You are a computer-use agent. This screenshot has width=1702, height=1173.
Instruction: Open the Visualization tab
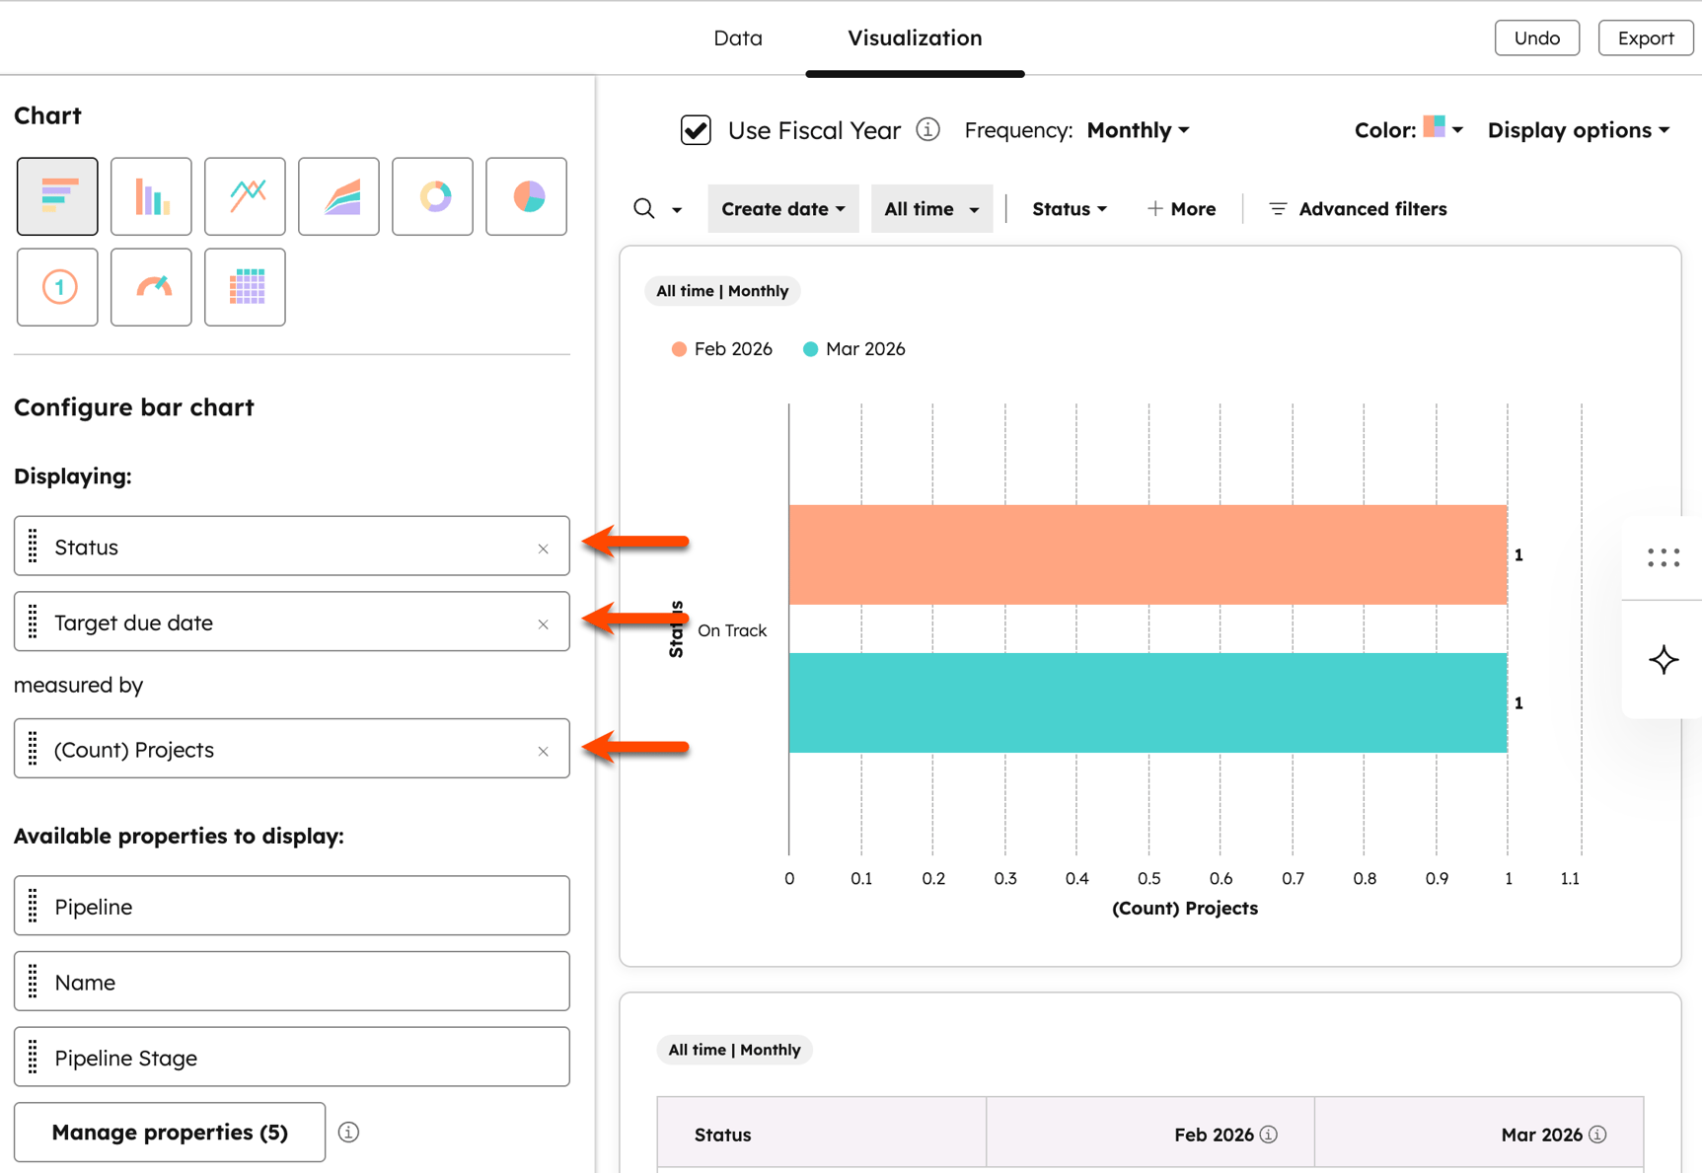pyautogui.click(x=915, y=38)
